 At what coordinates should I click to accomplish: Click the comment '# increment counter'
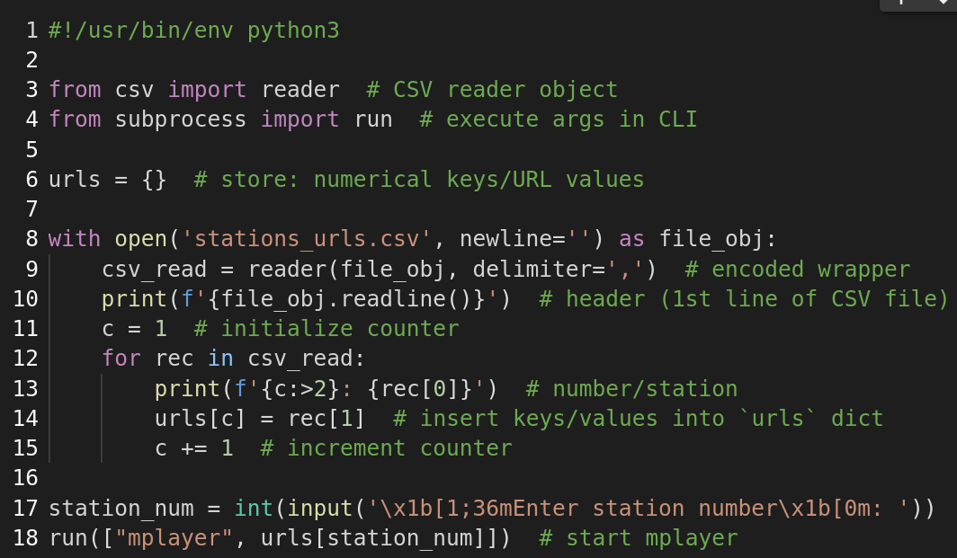click(387, 448)
